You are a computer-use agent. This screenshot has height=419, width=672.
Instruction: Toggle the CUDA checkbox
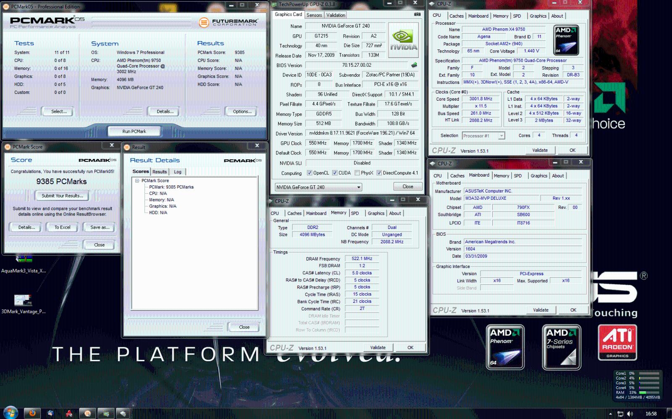click(x=335, y=173)
